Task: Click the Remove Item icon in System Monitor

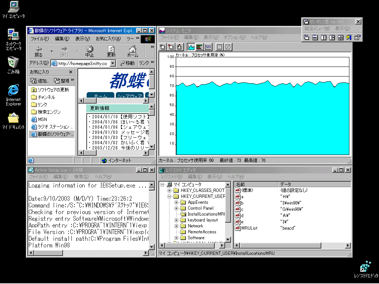Action: pyautogui.click(x=171, y=47)
